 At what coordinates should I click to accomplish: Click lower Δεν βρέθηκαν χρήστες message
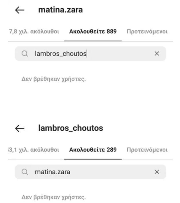click(54, 197)
